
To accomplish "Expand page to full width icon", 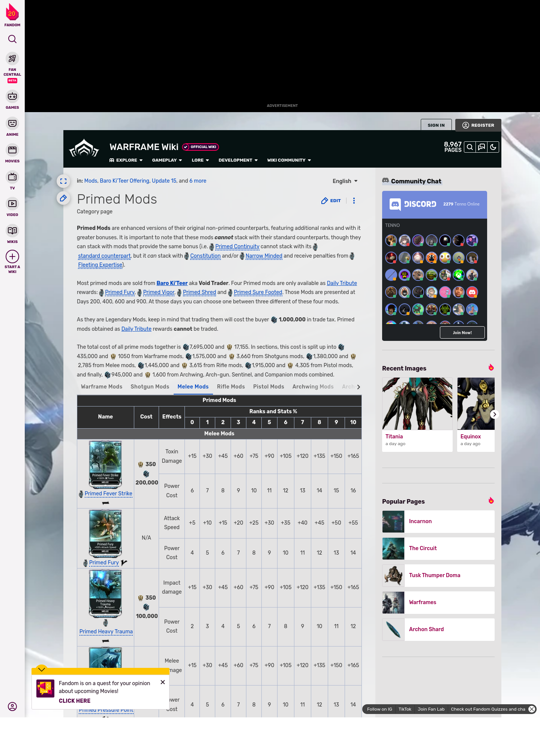I will [x=63, y=181].
